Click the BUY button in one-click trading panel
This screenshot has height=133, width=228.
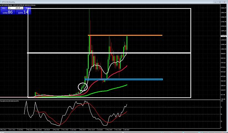[27, 8]
